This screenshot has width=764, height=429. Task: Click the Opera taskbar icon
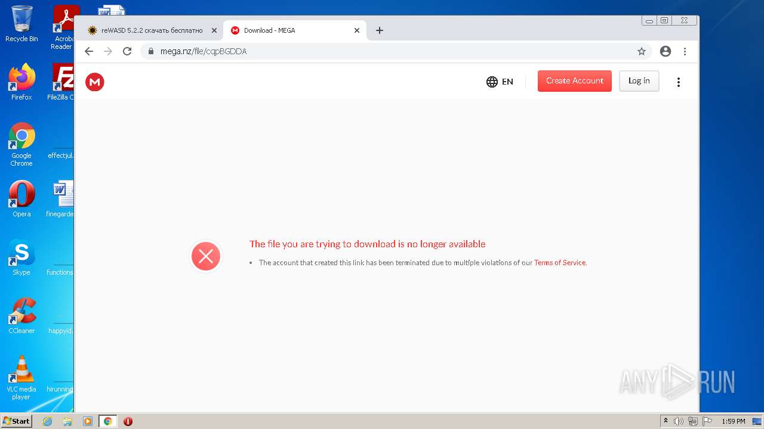[128, 421]
